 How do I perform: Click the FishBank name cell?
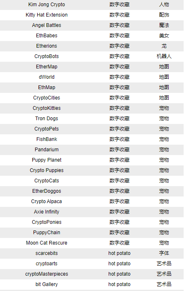point(46,139)
